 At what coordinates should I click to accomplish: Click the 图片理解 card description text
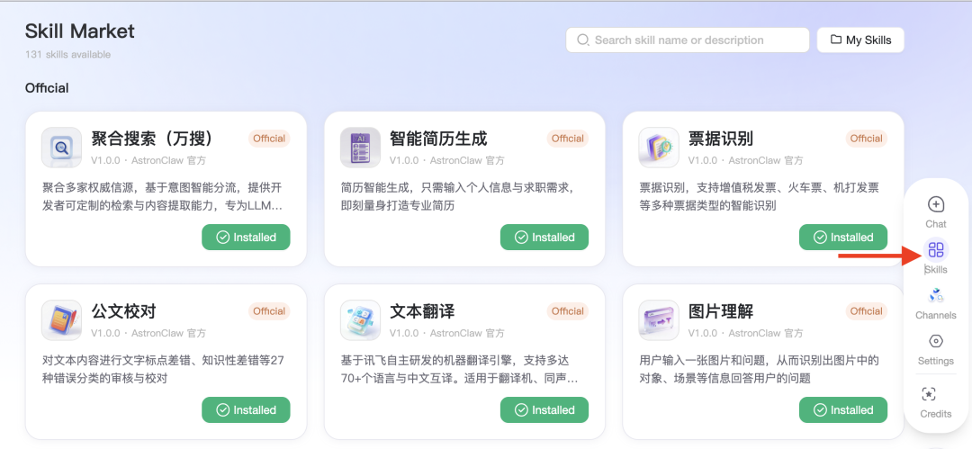[x=760, y=370]
